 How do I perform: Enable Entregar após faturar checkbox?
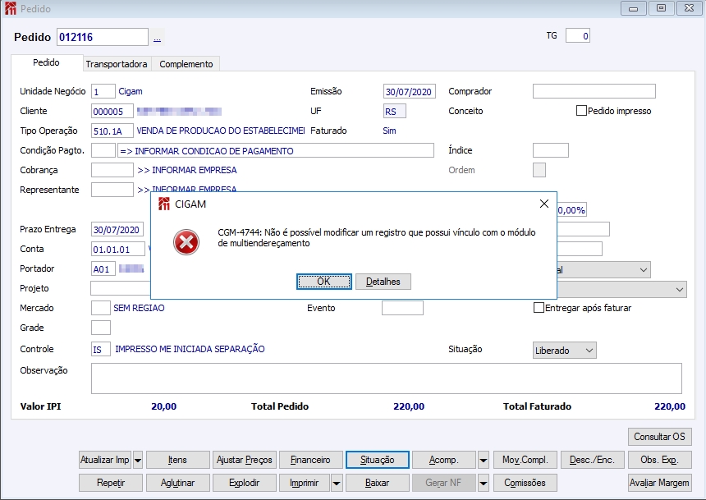(x=539, y=308)
